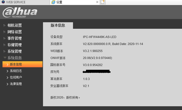Click the 安全基线版本 label
Screen dimensions: 182x110
[59, 86]
